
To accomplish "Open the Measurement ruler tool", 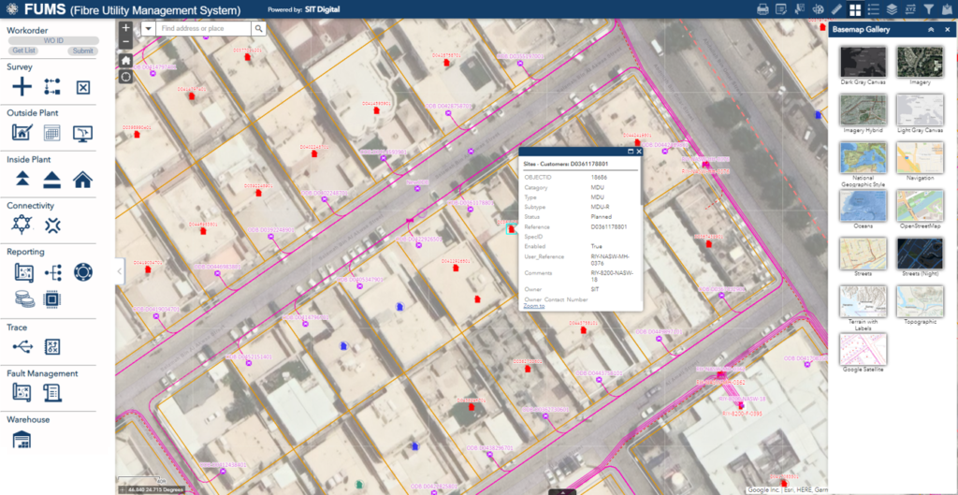I will pyautogui.click(x=837, y=9).
